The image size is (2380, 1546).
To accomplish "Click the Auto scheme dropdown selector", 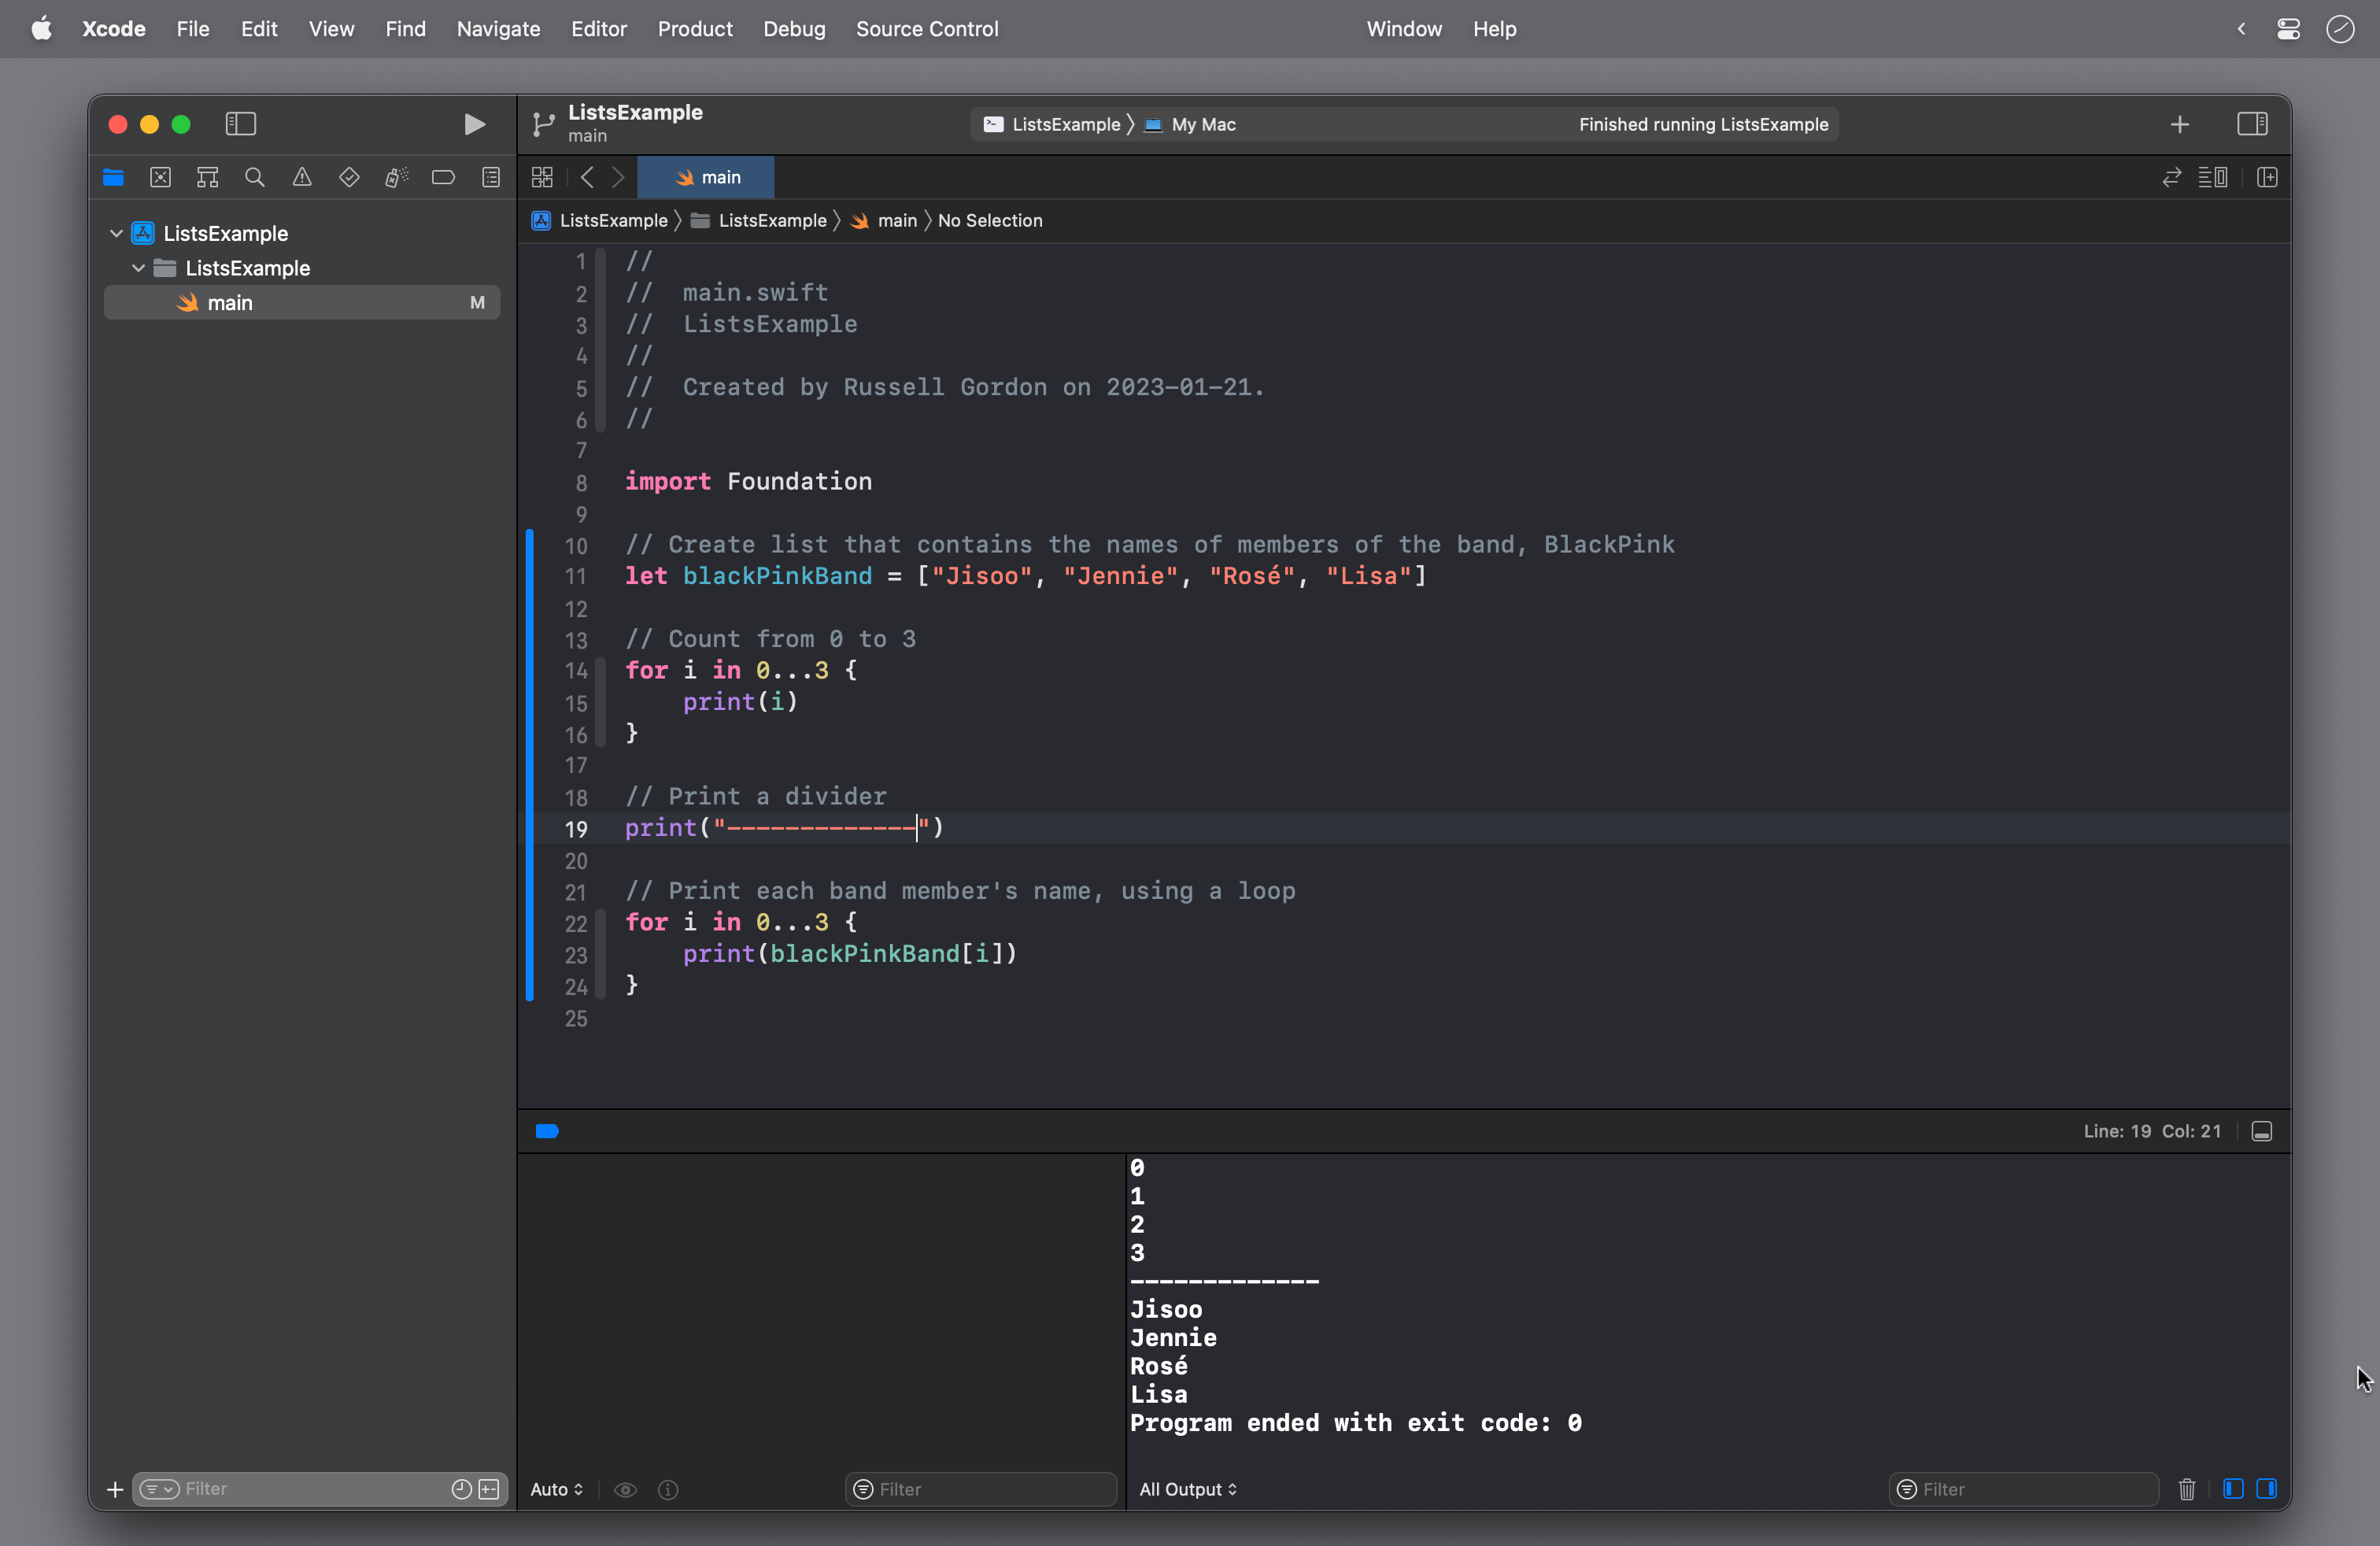I will [x=553, y=1489].
